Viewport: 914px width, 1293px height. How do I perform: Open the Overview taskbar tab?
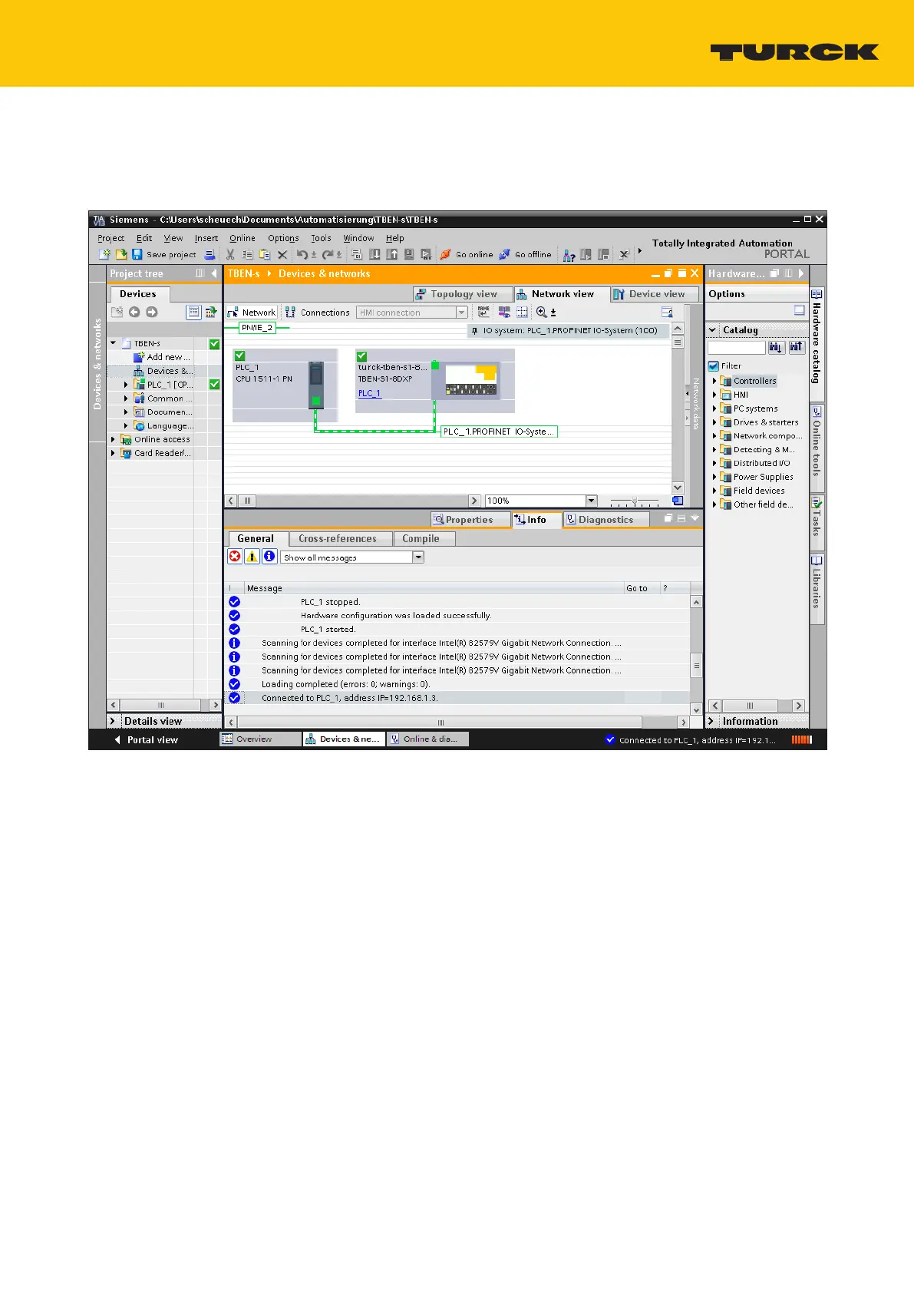(x=261, y=739)
